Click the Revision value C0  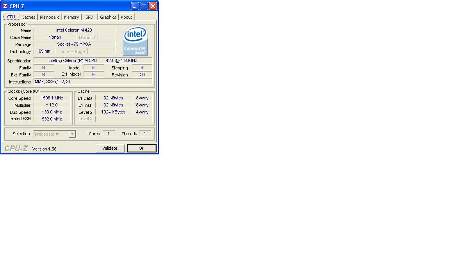(x=142, y=74)
